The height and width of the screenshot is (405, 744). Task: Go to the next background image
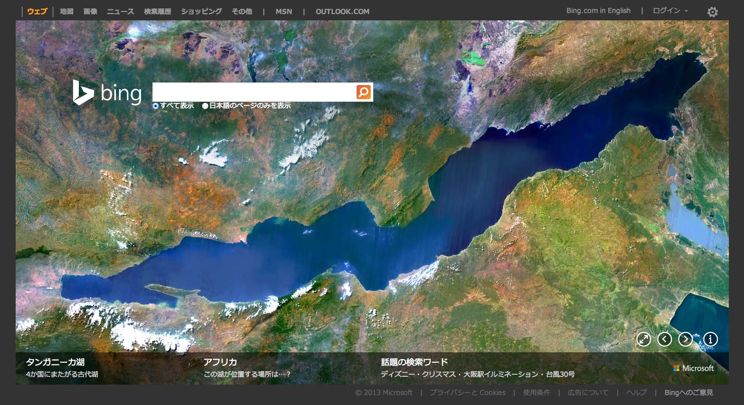coord(685,339)
